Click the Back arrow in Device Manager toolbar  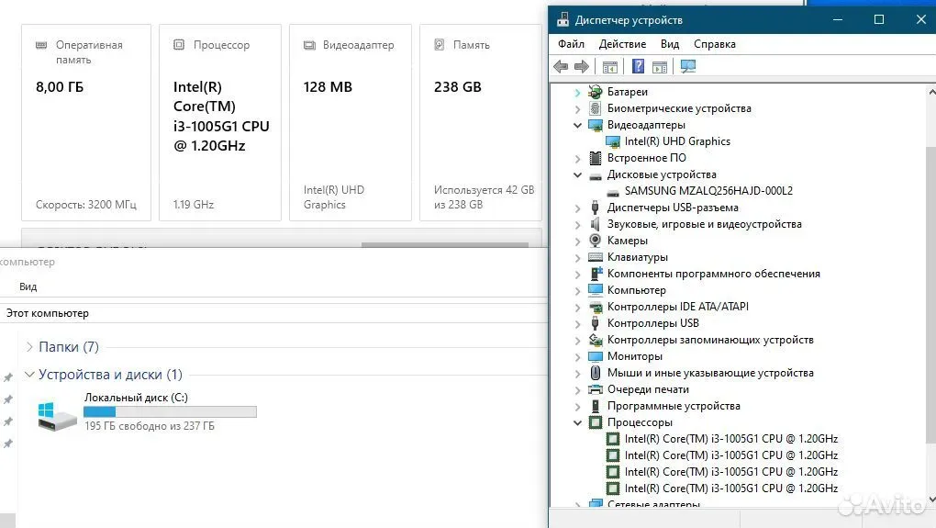coord(561,67)
